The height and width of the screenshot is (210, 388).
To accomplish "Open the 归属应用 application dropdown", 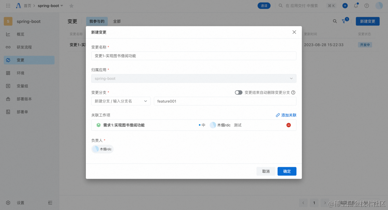I will pyautogui.click(x=194, y=78).
